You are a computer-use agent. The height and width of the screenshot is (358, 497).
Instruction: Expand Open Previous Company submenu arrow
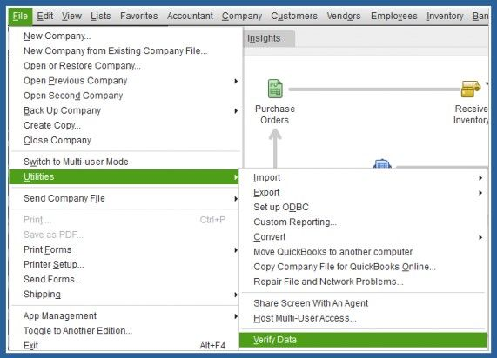[236, 81]
